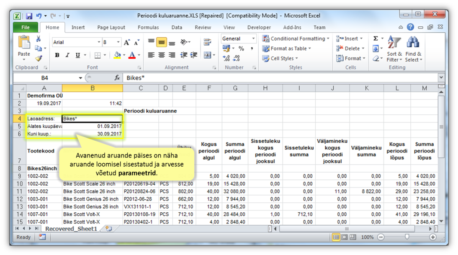Viewport: 458px width, 255px height.
Task: Switch to Page Layout view
Action: 345,237
